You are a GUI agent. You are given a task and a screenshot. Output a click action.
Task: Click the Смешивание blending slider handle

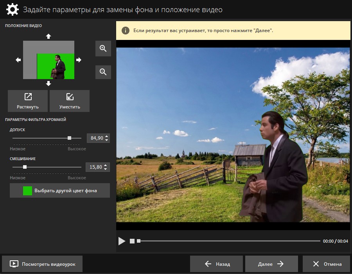[x=25, y=167]
